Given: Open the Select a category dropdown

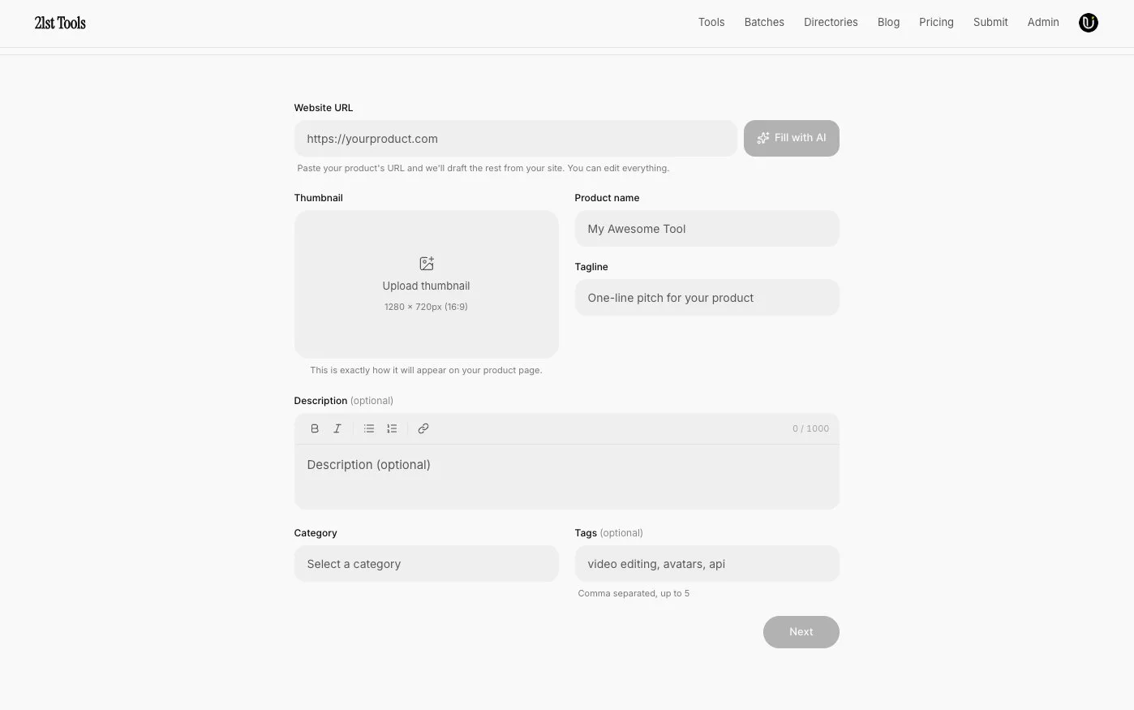Looking at the screenshot, I should coord(427,564).
